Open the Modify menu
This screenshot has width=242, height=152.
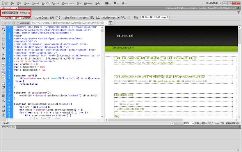[x=45, y=3]
